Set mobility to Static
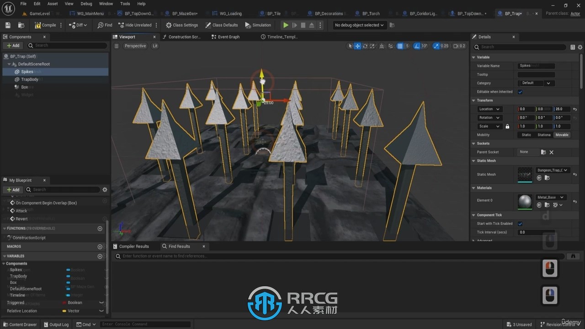 click(x=526, y=135)
